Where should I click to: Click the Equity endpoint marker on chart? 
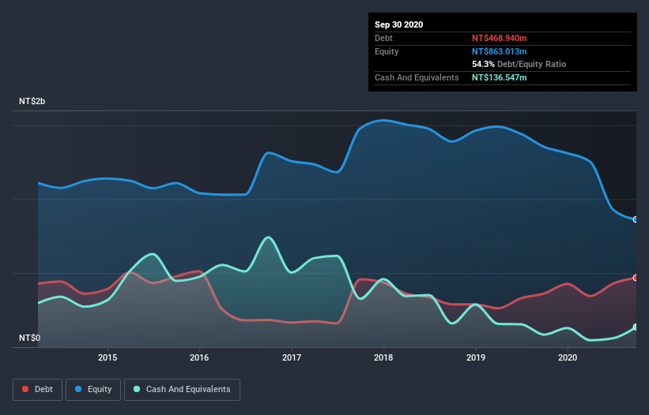[x=636, y=219]
